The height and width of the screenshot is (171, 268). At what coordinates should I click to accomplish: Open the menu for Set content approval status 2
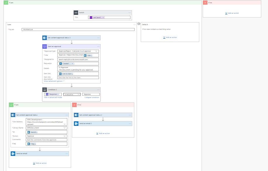point(130,115)
